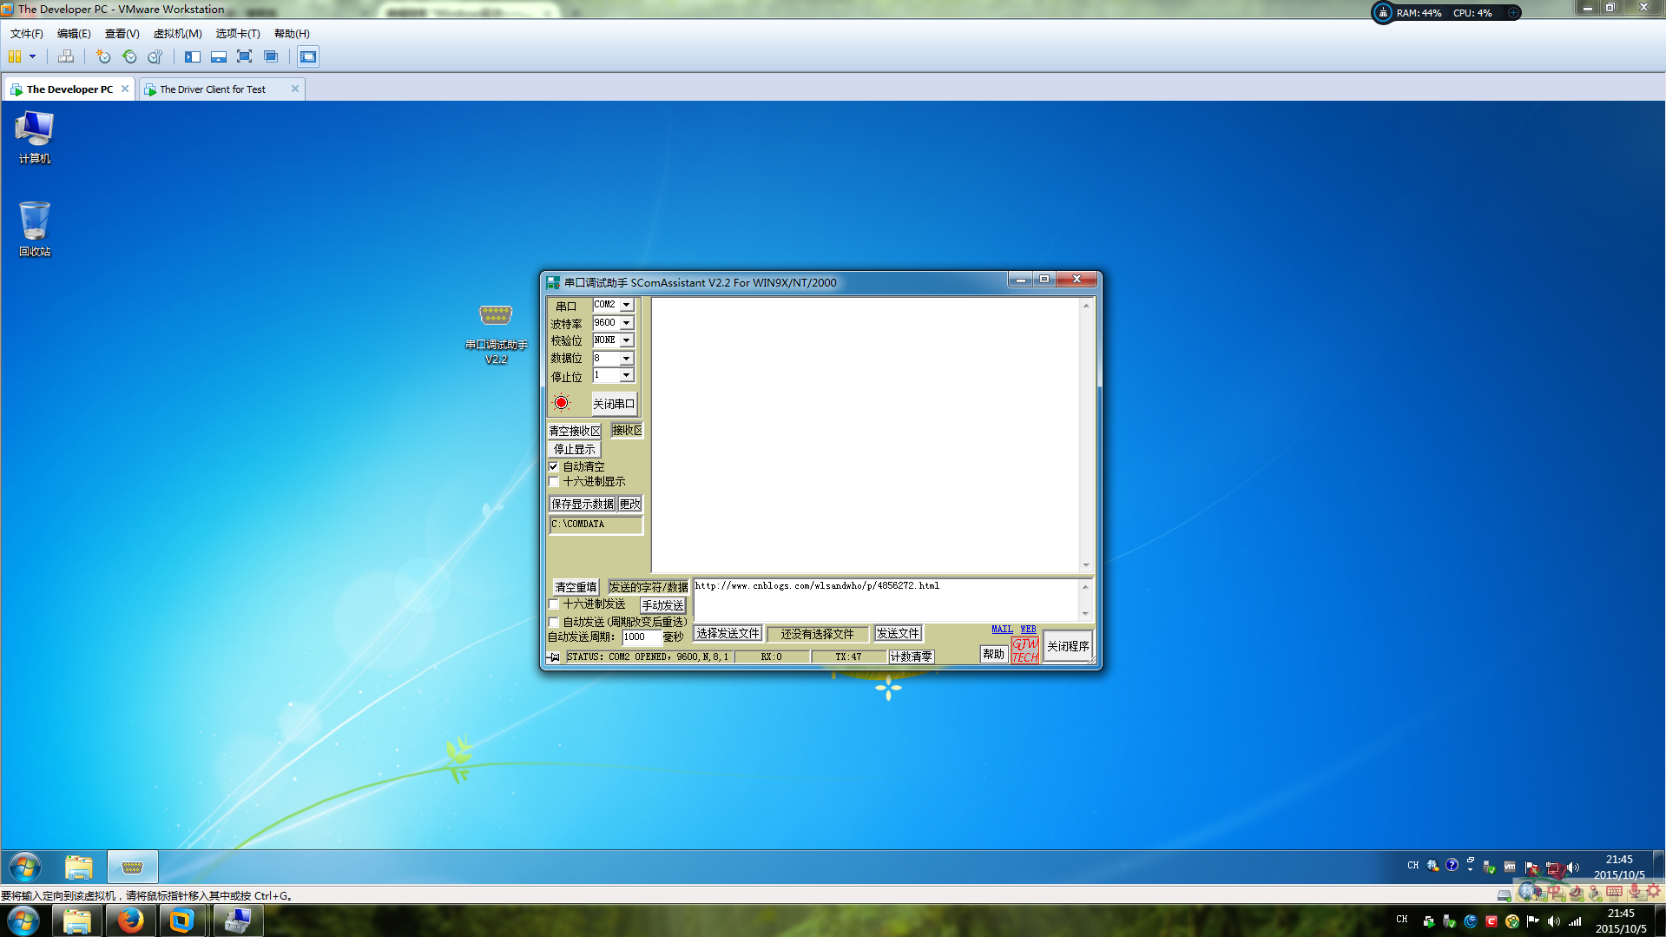Click the 更改 save path button
1666x937 pixels.
[x=630, y=504]
